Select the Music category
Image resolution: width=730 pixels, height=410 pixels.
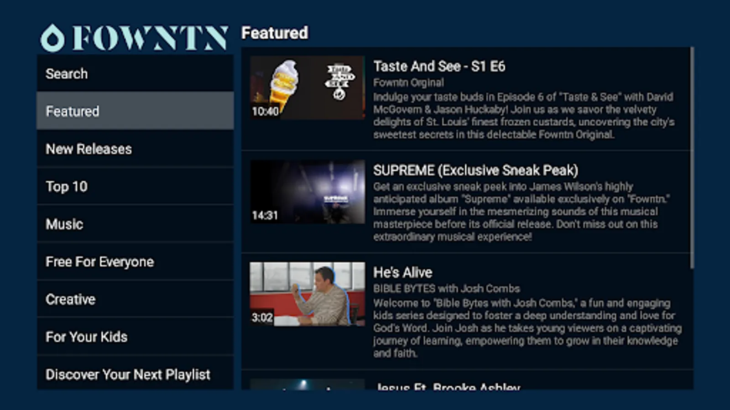click(x=135, y=224)
